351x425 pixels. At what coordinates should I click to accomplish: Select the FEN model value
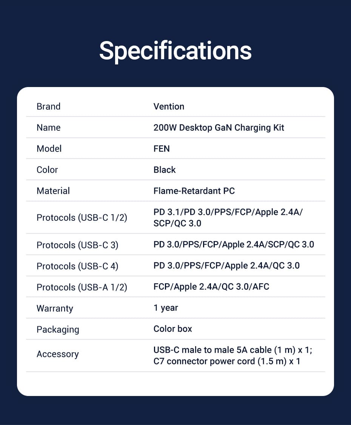pos(162,149)
